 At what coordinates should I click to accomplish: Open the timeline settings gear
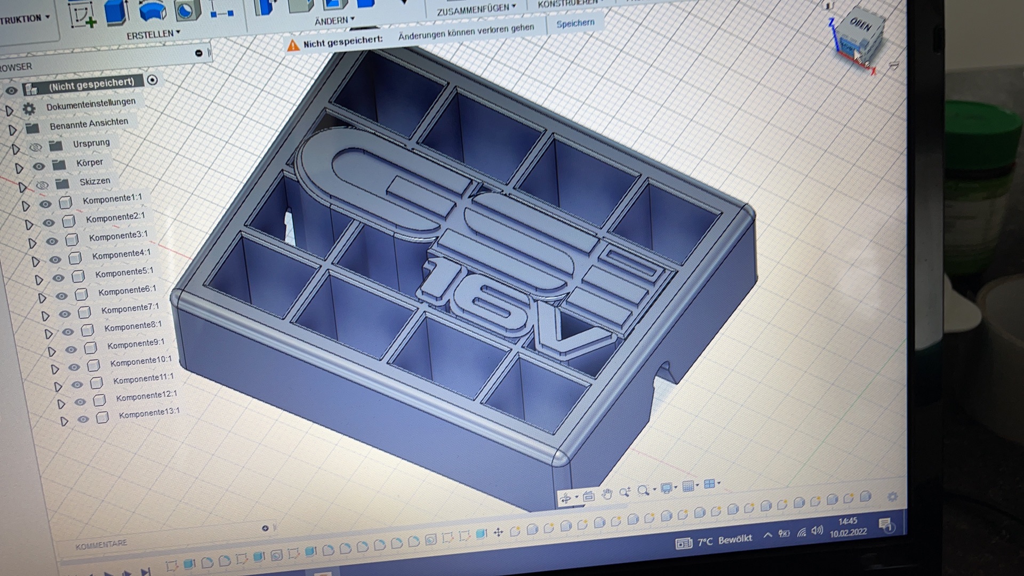[x=892, y=497]
